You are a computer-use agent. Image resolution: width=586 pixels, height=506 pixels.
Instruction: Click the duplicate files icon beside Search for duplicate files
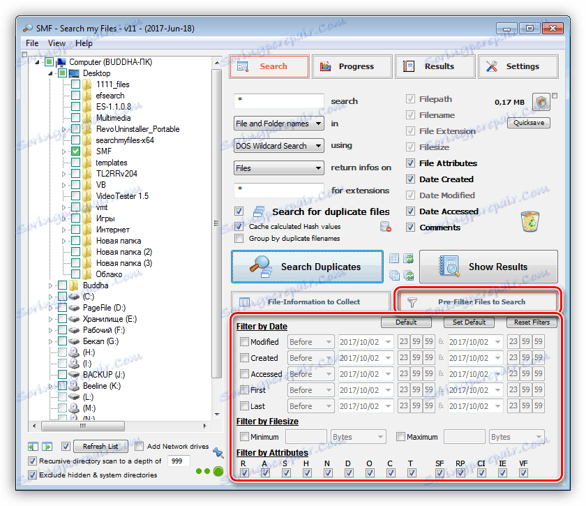(x=259, y=211)
